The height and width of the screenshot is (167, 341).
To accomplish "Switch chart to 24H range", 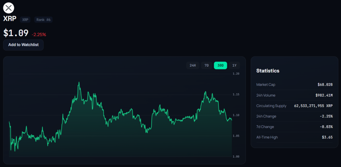I will pyautogui.click(x=193, y=65).
